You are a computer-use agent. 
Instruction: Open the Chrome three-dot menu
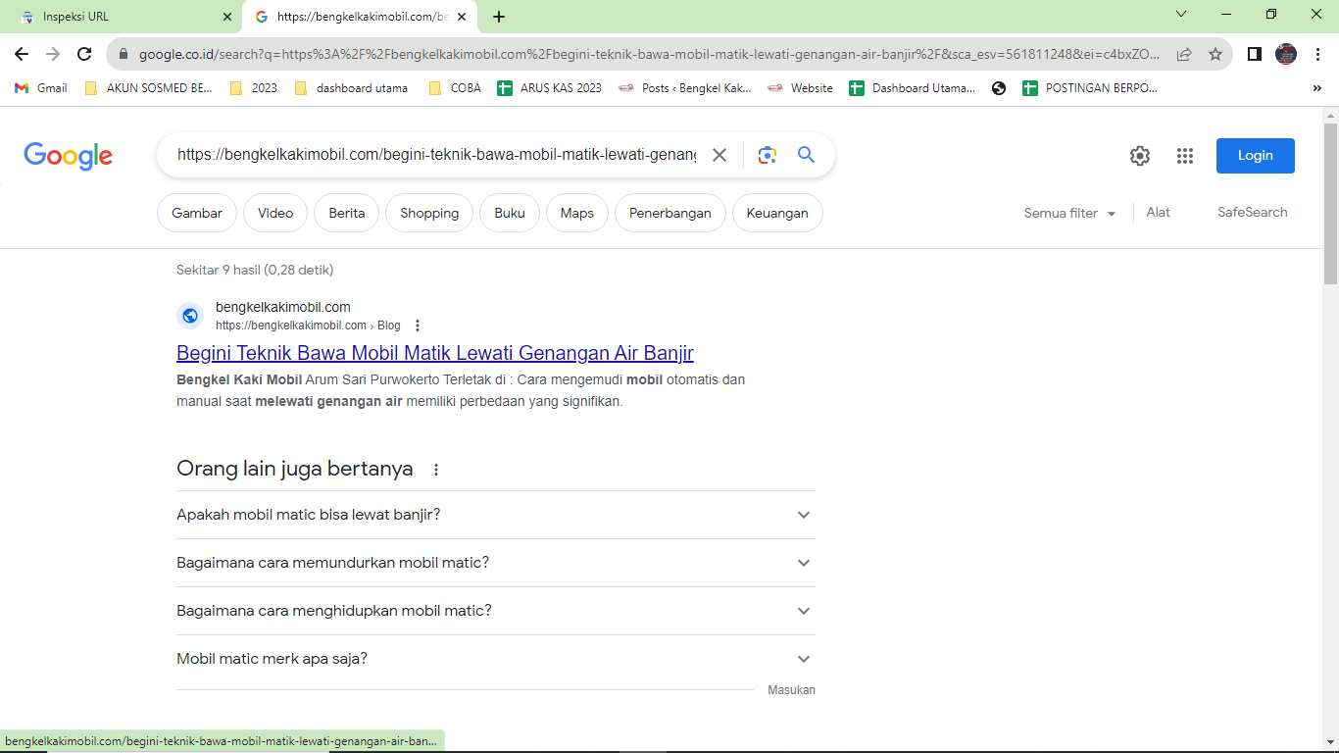point(1317,54)
